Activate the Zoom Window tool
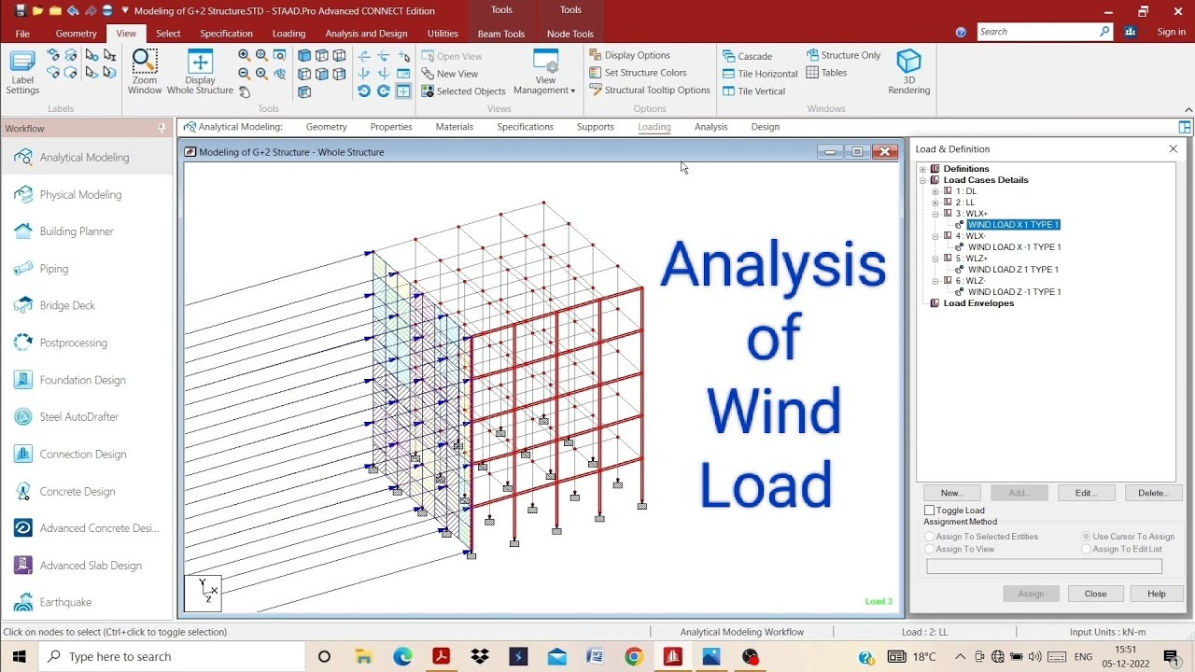The height and width of the screenshot is (672, 1195). click(145, 72)
